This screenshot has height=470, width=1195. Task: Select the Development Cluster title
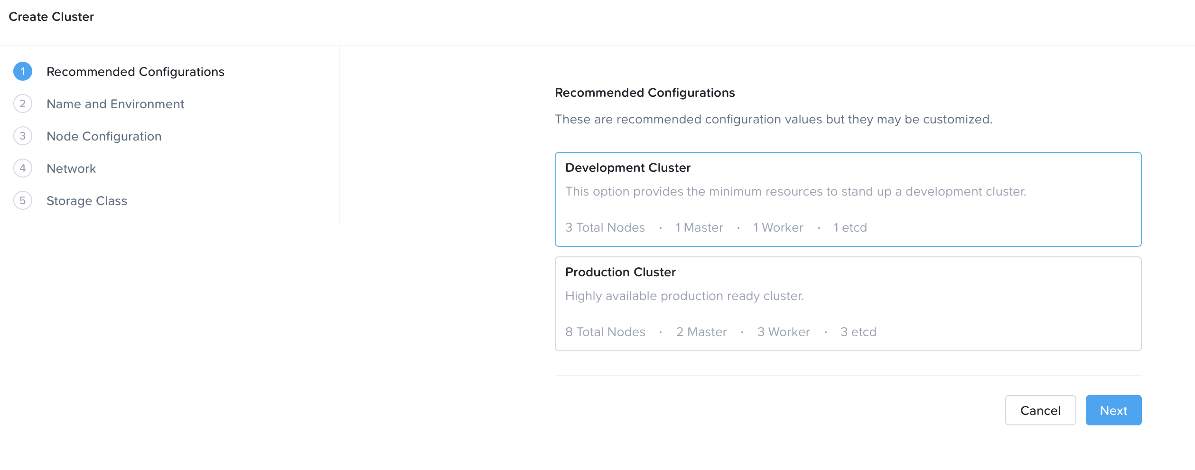pyautogui.click(x=627, y=168)
